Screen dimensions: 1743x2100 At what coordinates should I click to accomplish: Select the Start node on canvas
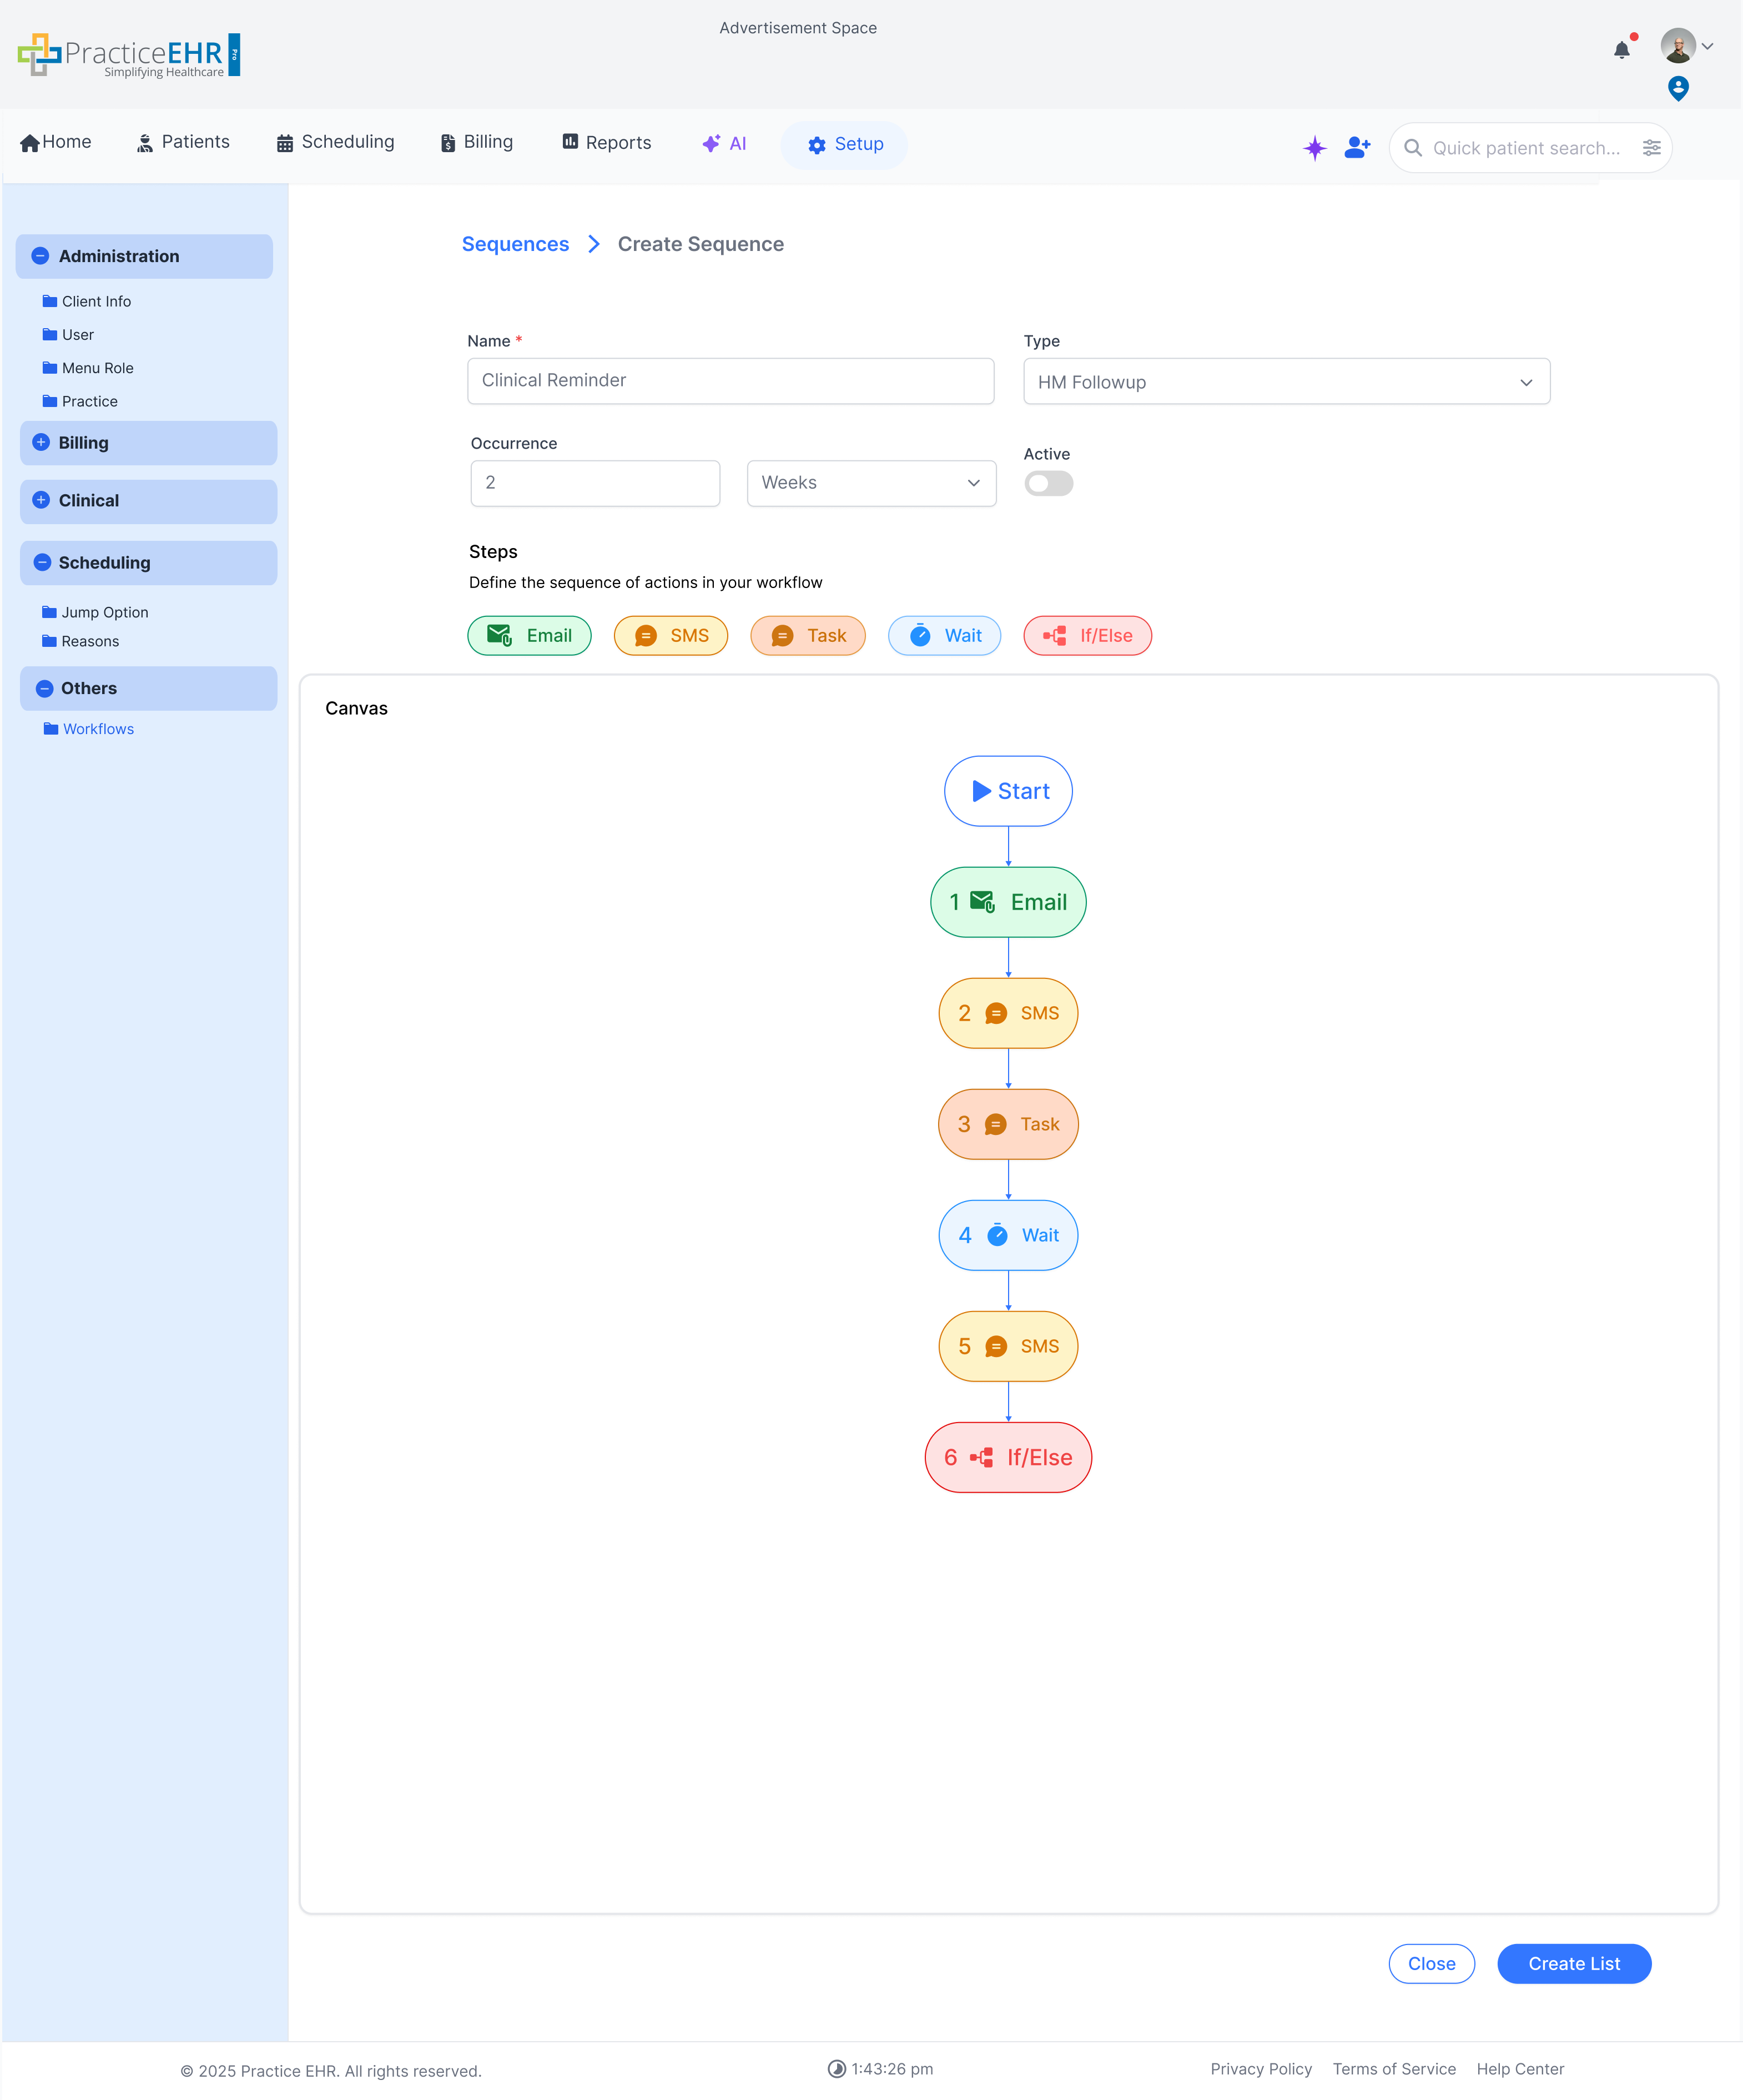point(1007,791)
